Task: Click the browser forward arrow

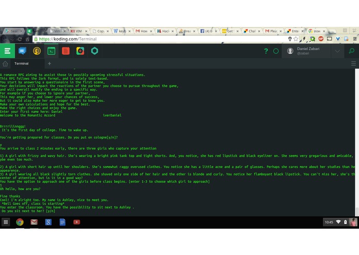Action: coord(12,39)
